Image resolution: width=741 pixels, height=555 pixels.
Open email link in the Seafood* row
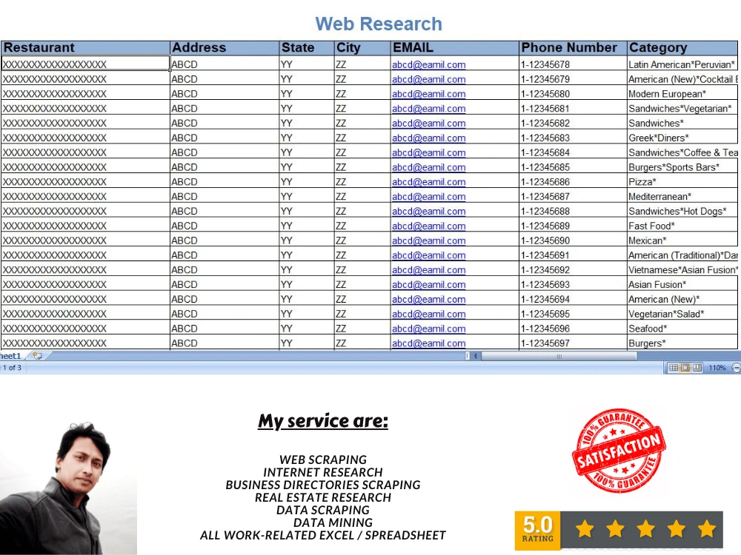click(x=428, y=329)
